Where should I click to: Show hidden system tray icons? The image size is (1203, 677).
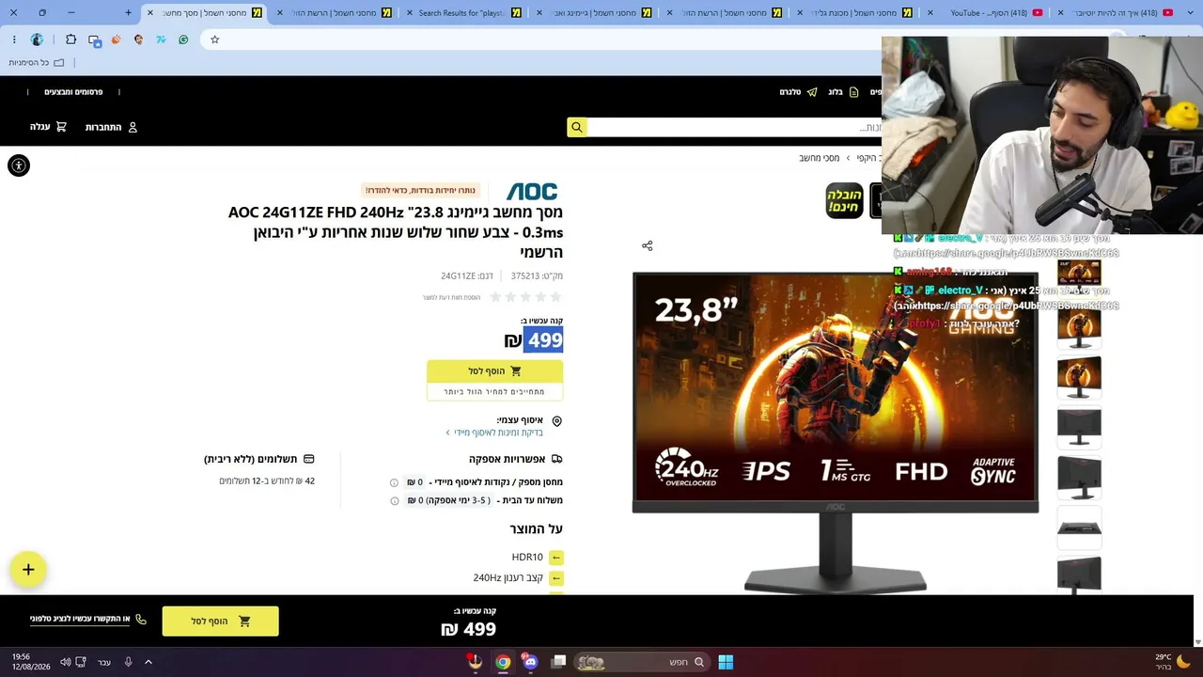(x=148, y=662)
